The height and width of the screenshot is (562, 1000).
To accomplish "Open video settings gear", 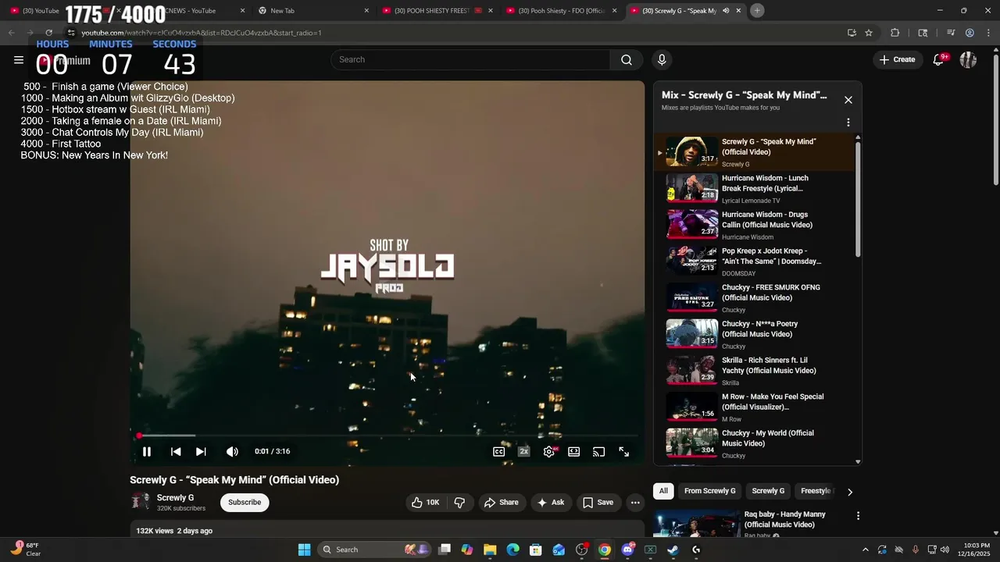I will pos(549,451).
